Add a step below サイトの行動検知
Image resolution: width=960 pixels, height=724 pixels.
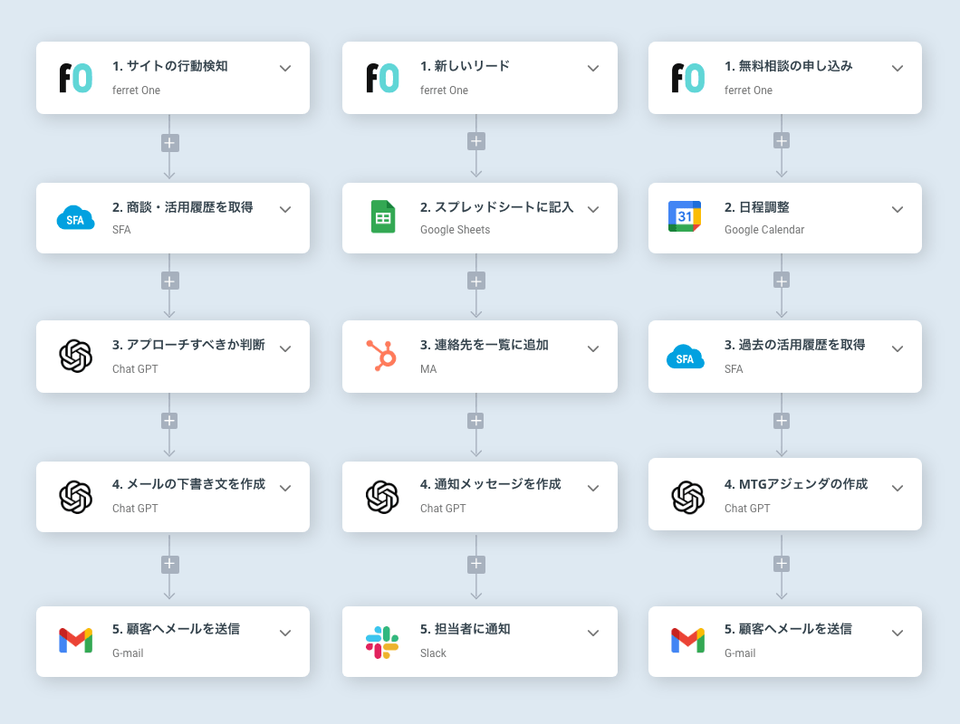169,142
